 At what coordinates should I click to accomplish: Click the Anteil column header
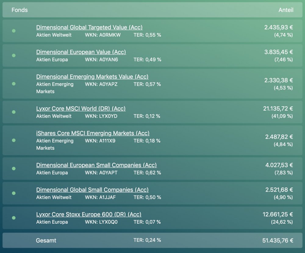(286, 10)
